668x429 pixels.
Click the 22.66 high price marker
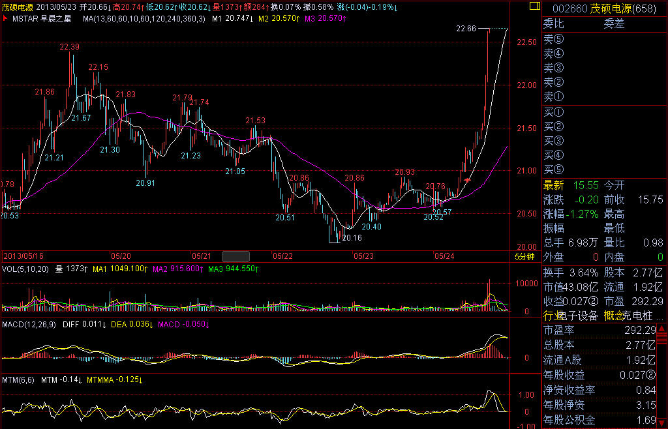466,29
